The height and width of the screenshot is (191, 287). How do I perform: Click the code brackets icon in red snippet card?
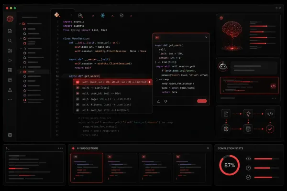pyautogui.click(x=273, y=86)
